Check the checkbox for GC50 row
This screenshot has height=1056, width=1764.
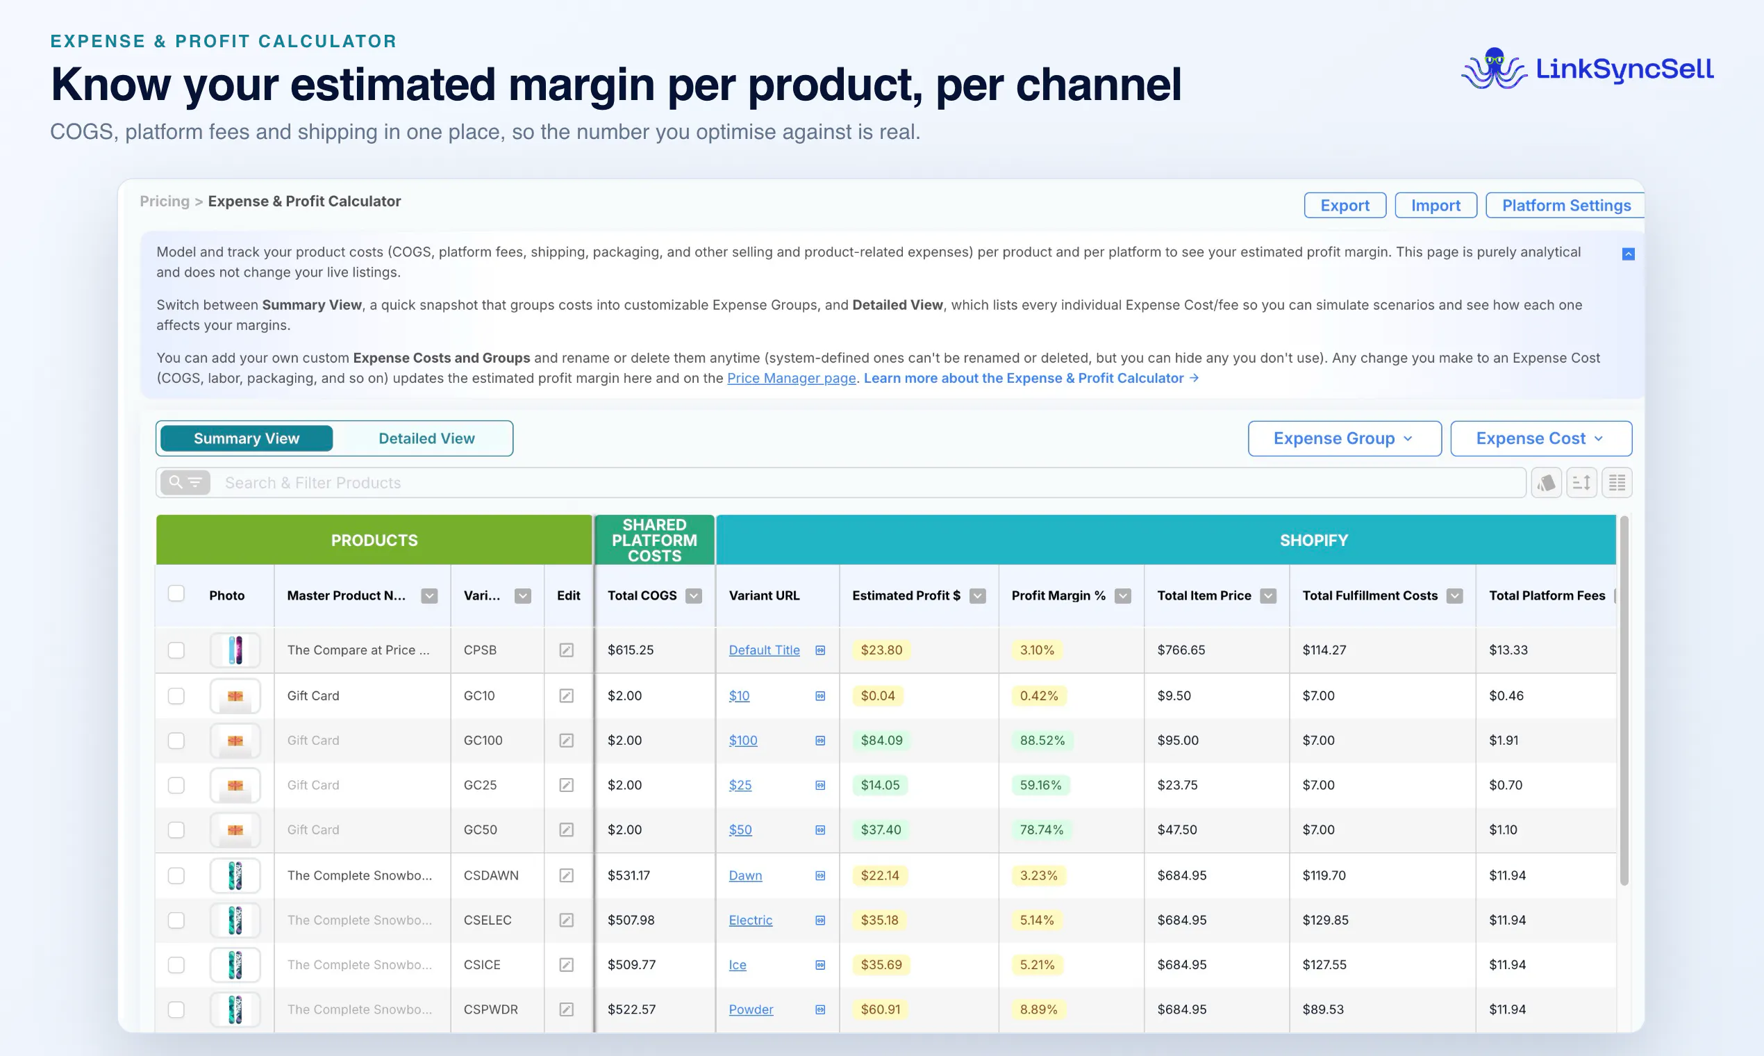coord(176,830)
